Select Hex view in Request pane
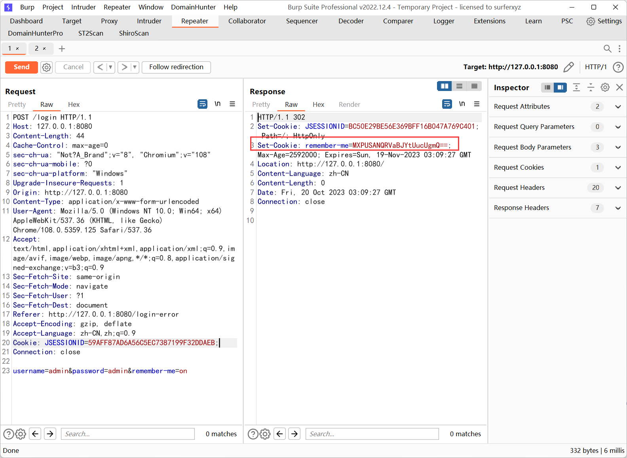627x458 pixels. [74, 104]
